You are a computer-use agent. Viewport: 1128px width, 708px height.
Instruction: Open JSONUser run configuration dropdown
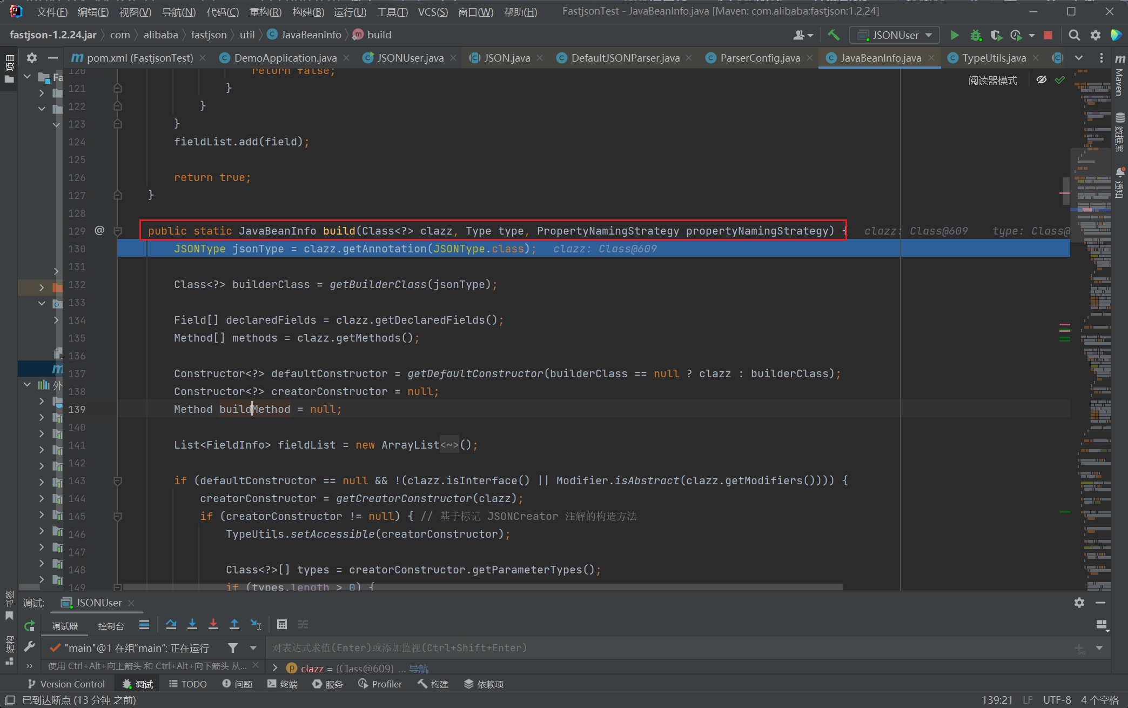[895, 35]
